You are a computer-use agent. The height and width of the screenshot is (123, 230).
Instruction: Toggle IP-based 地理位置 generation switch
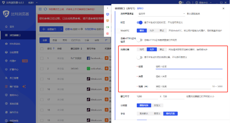coord(139,57)
